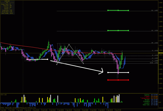Select left handle of green line at 162 level
Image resolution: width=163 pixels, height=111 pixels.
pyautogui.click(x=108, y=31)
